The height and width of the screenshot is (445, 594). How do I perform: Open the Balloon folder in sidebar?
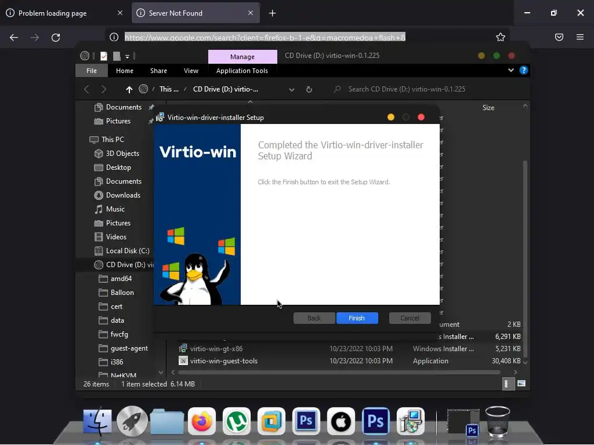122,293
